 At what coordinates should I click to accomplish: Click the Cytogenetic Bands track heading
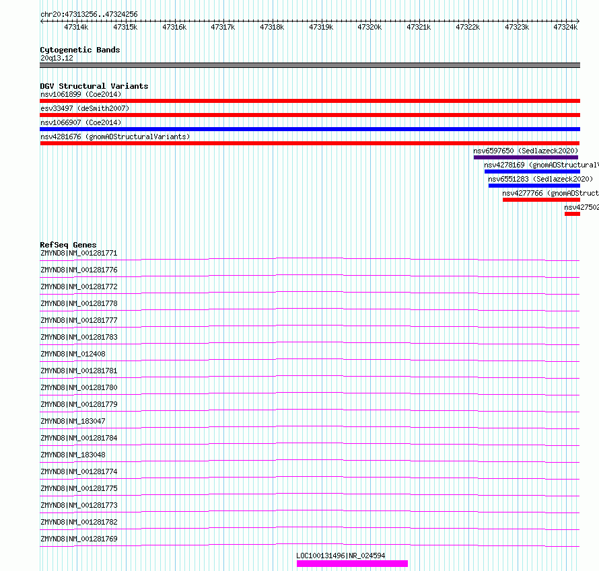click(80, 50)
